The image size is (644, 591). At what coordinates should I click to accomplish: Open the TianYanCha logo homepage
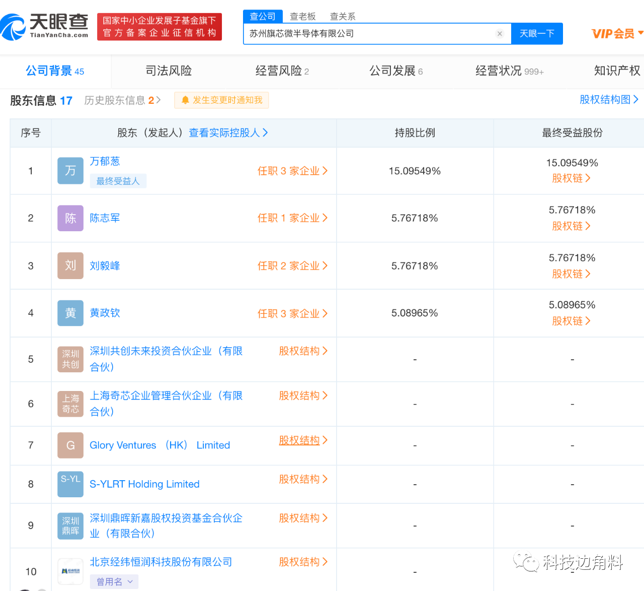coord(44,27)
